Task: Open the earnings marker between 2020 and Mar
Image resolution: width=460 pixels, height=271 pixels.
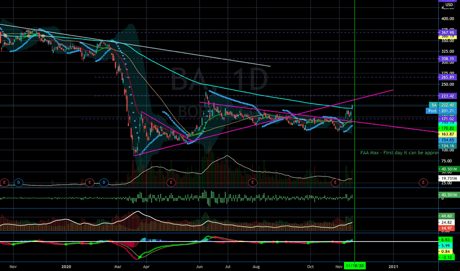Action: [89, 182]
